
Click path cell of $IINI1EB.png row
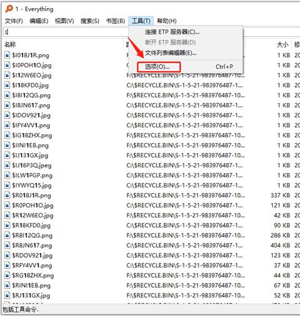[186, 145]
